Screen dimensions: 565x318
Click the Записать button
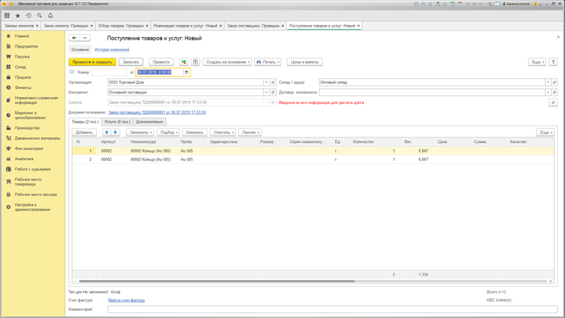[x=131, y=62]
